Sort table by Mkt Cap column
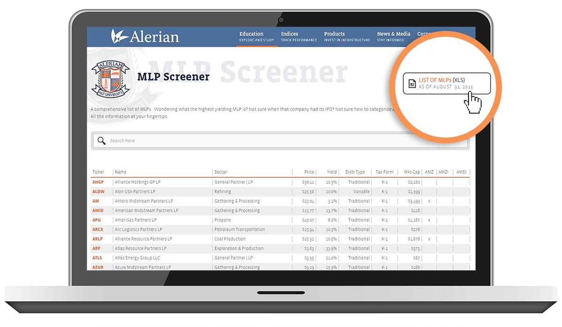This screenshot has height=327, width=562. (412, 172)
